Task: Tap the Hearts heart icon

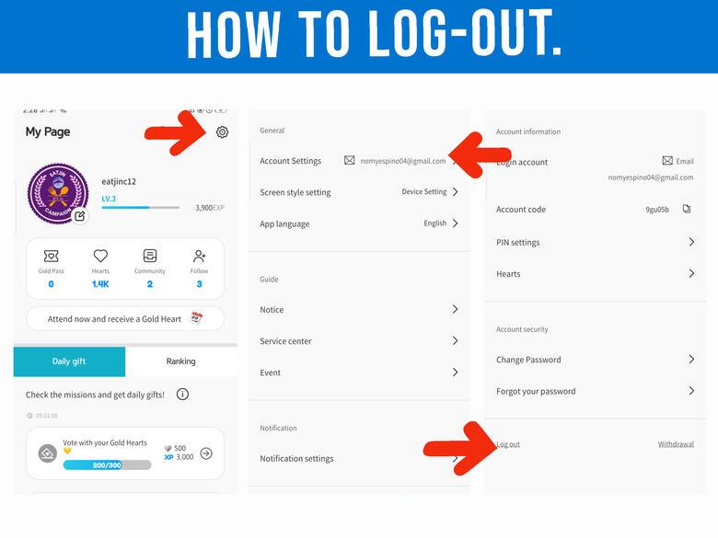Action: point(100,256)
